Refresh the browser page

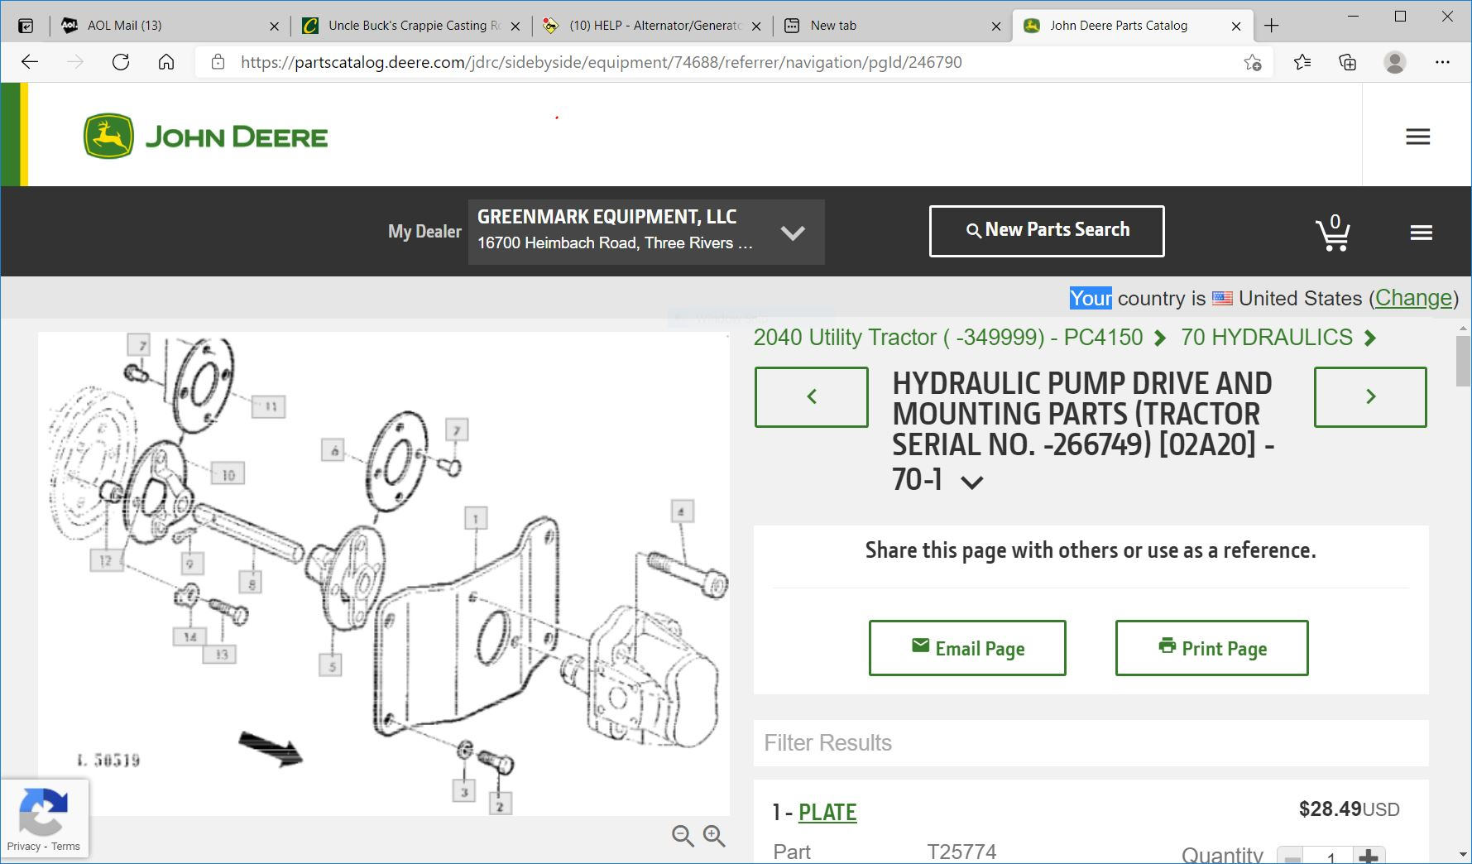tap(121, 62)
